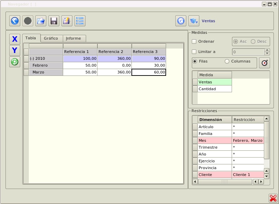Click the Referencia 2 column header
279x204 pixels.
point(114,52)
